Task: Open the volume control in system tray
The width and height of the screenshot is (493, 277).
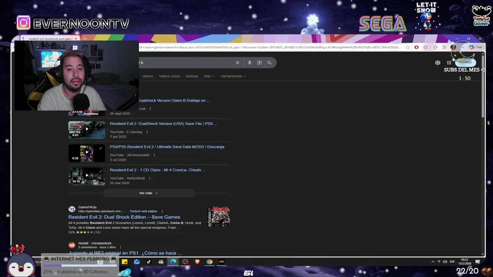Action: [x=445, y=262]
